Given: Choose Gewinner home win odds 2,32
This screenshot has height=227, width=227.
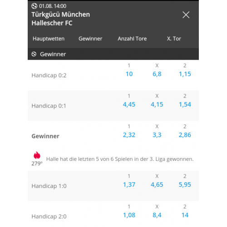Looking at the screenshot, I should [x=129, y=135].
